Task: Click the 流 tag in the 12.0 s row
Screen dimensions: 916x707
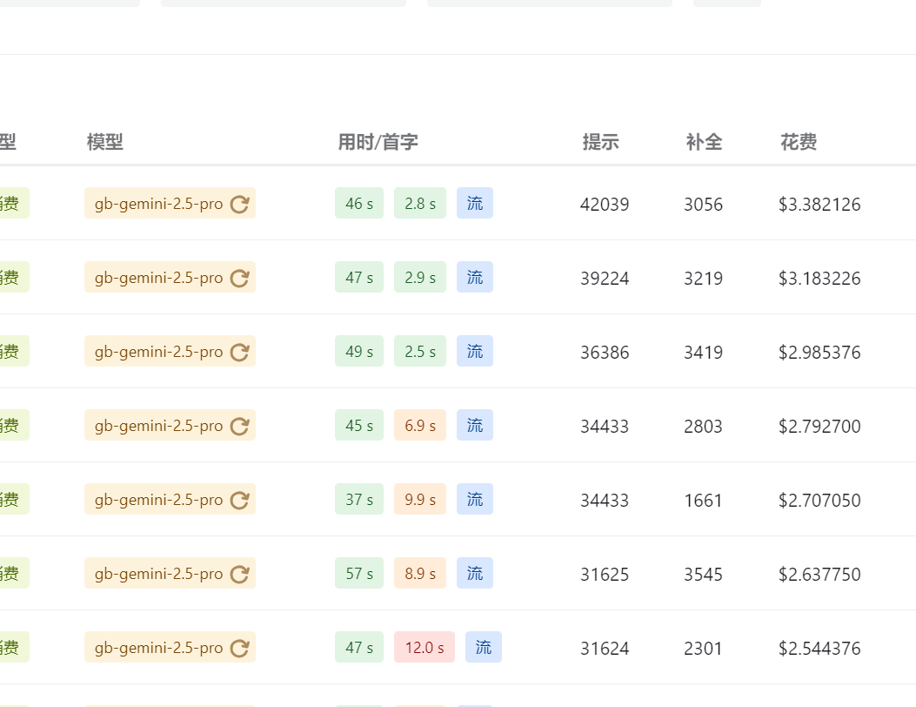Action: pyautogui.click(x=484, y=647)
